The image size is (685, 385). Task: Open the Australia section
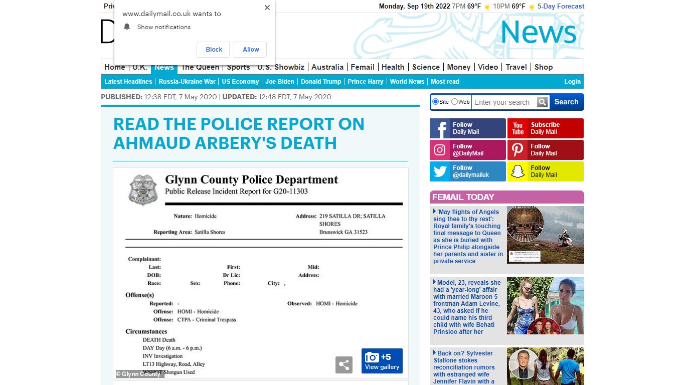pos(327,67)
